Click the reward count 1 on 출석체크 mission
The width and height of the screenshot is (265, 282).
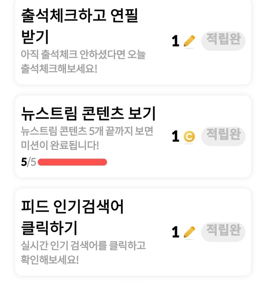[x=176, y=41]
